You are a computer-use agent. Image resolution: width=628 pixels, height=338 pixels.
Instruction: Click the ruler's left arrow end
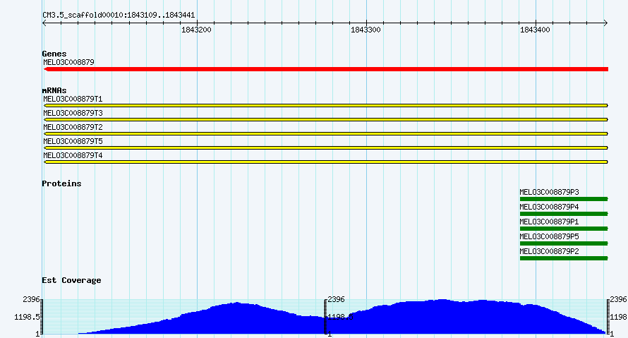point(44,23)
